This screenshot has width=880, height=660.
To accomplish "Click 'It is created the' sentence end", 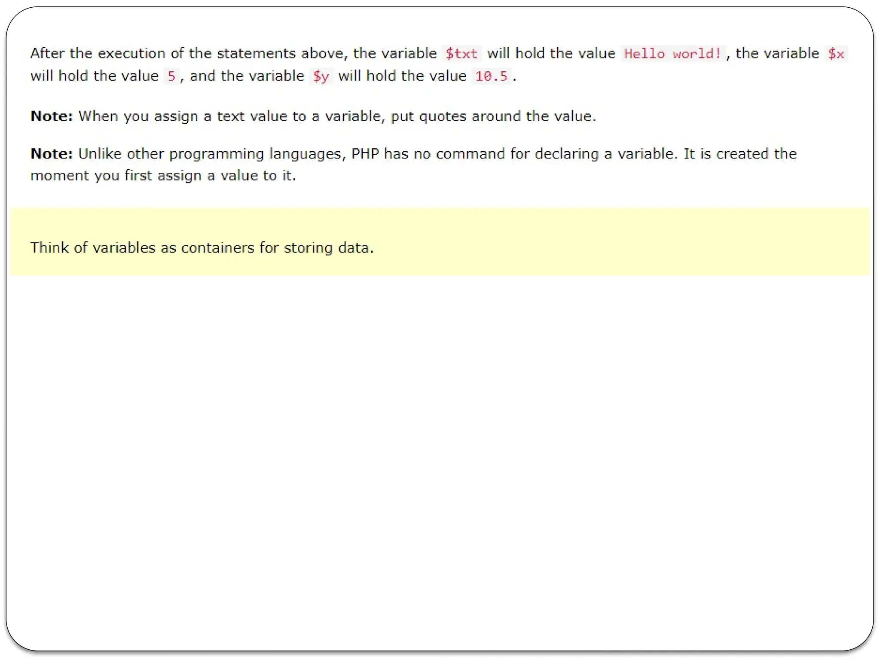I will pos(740,154).
